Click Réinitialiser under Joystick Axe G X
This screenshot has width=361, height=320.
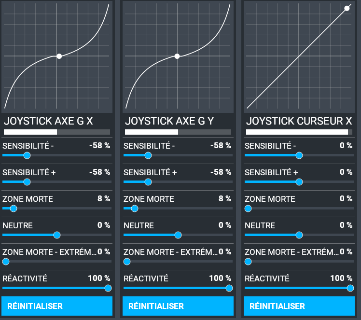(x=57, y=306)
